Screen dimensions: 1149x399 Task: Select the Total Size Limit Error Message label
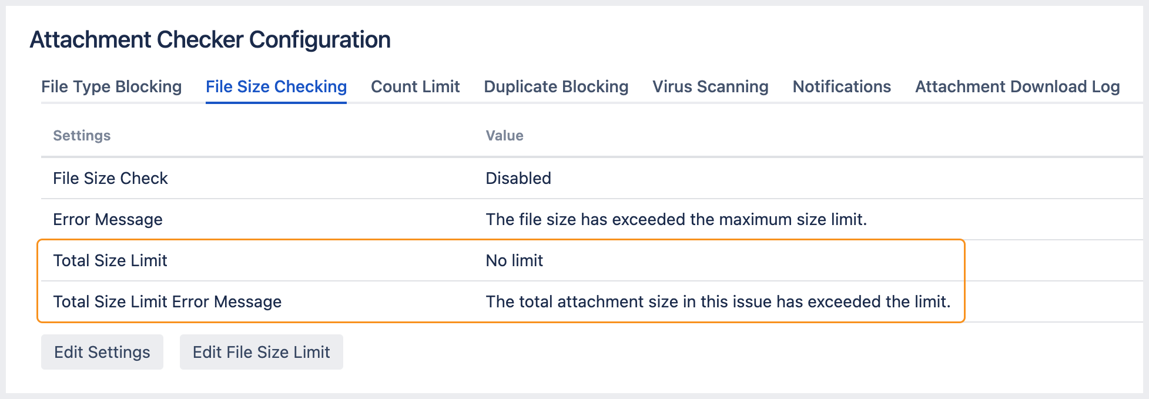click(167, 302)
